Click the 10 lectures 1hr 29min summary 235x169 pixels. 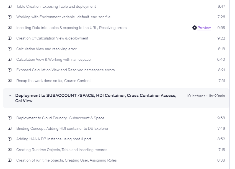tap(206, 96)
